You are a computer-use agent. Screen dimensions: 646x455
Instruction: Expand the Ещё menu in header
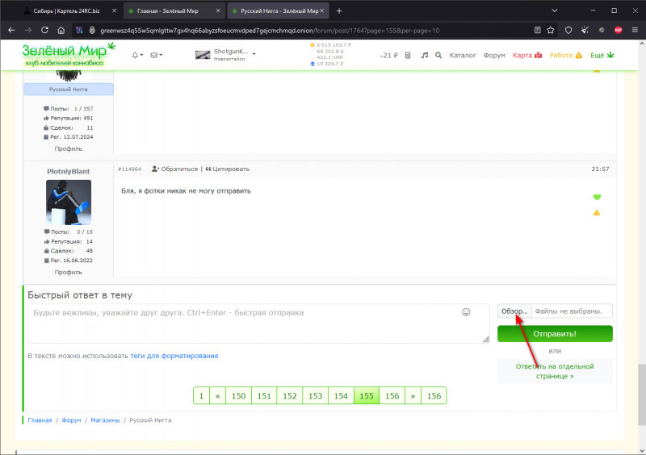602,56
